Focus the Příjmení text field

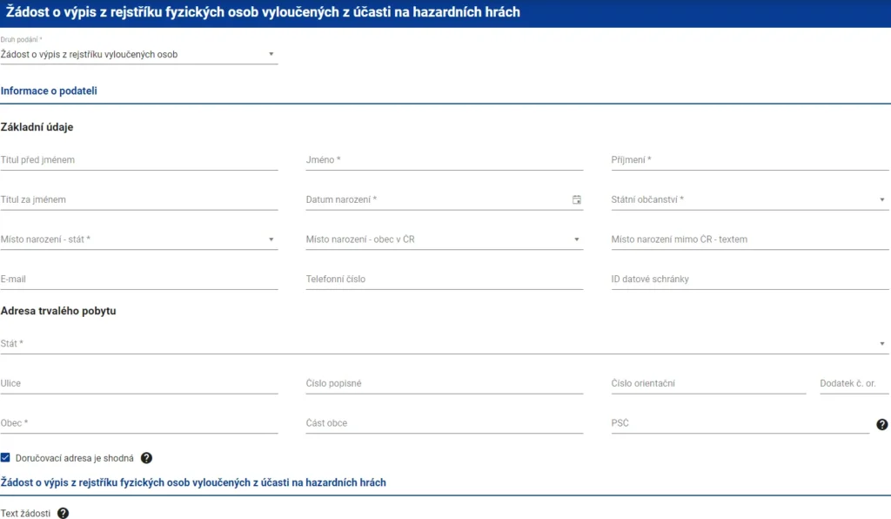749,160
